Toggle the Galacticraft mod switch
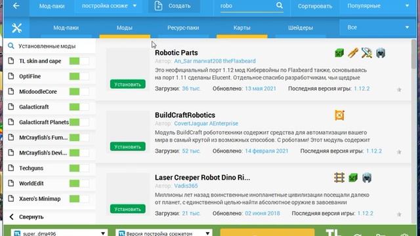 pos(79,107)
